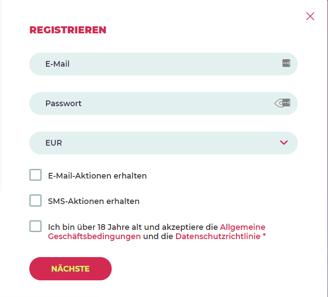The width and height of the screenshot is (328, 297).
Task: Show password using the eye icon
Action: 278,103
